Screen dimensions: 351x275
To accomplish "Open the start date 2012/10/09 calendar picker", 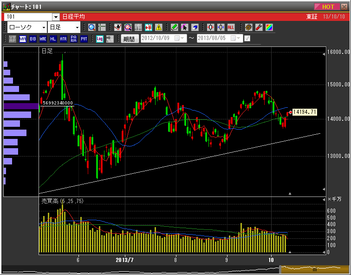I will (x=178, y=39).
